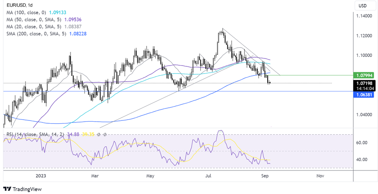This screenshot has height=194, width=378.
Task: Click the Nov time axis label
Action: 320,176
